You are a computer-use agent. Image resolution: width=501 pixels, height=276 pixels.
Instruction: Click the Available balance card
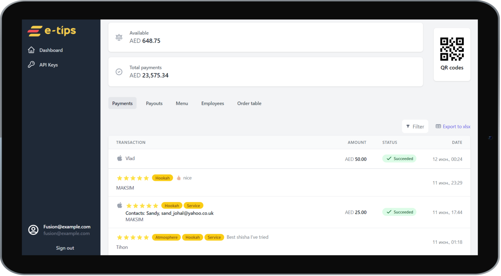(265, 37)
